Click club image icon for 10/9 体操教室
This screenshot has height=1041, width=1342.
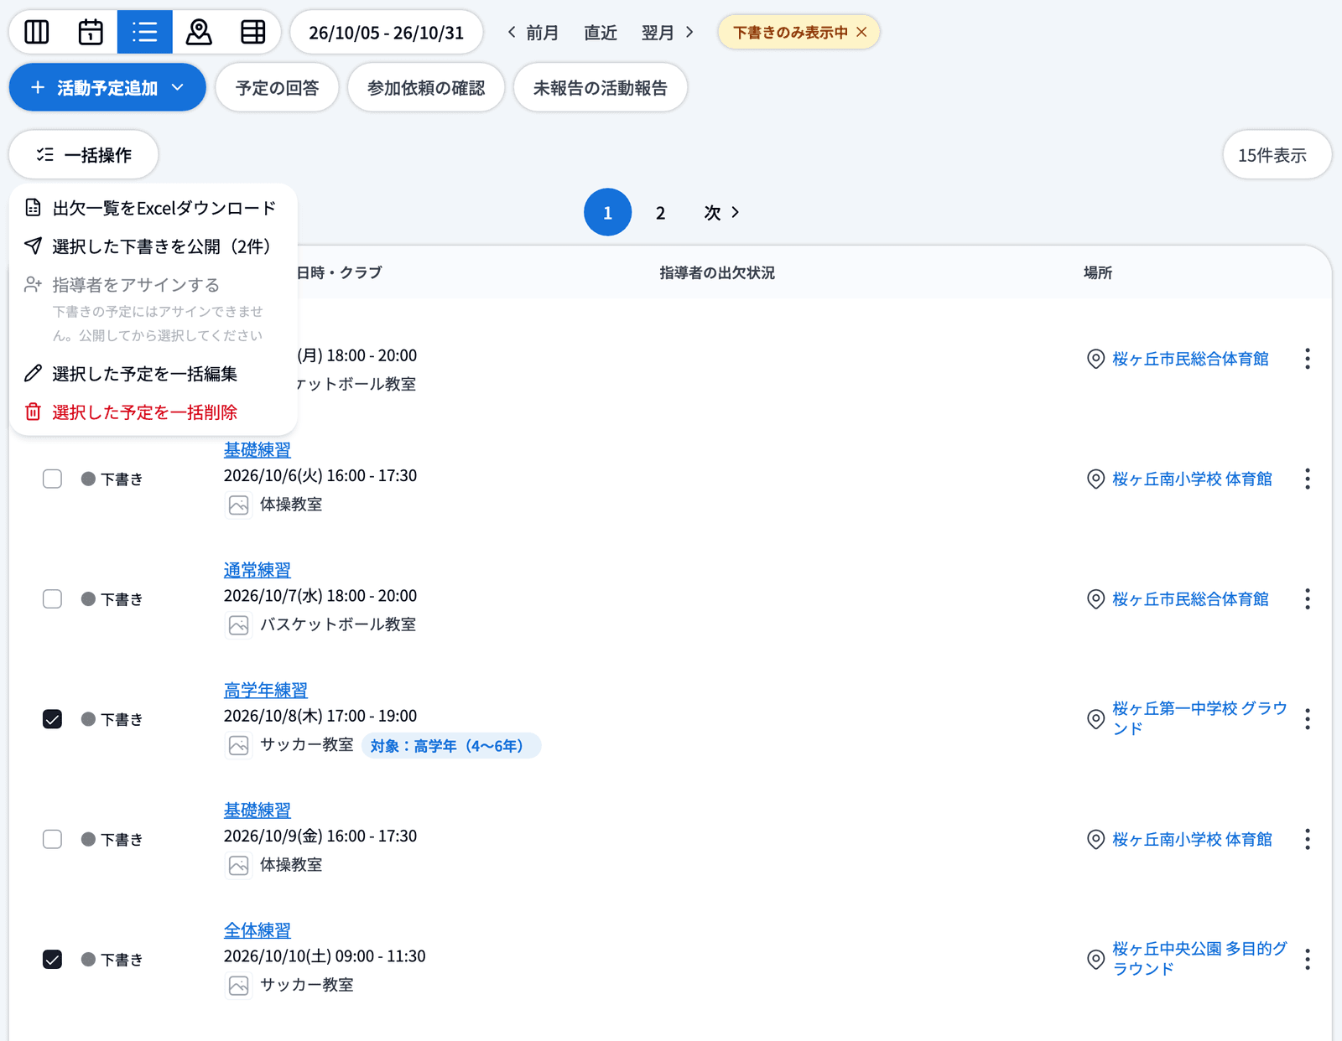[238, 865]
